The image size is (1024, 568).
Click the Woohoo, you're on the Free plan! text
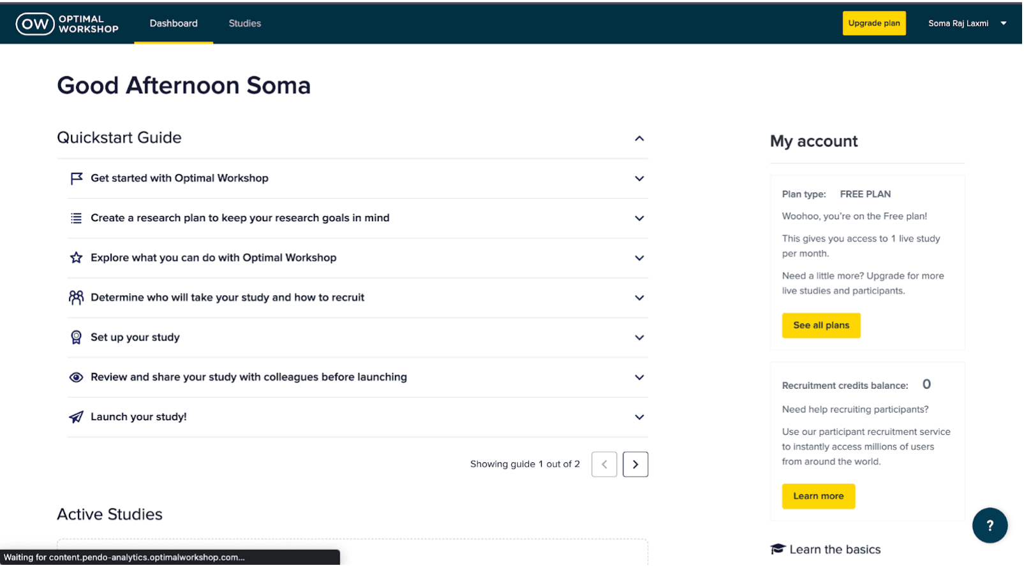856,217
